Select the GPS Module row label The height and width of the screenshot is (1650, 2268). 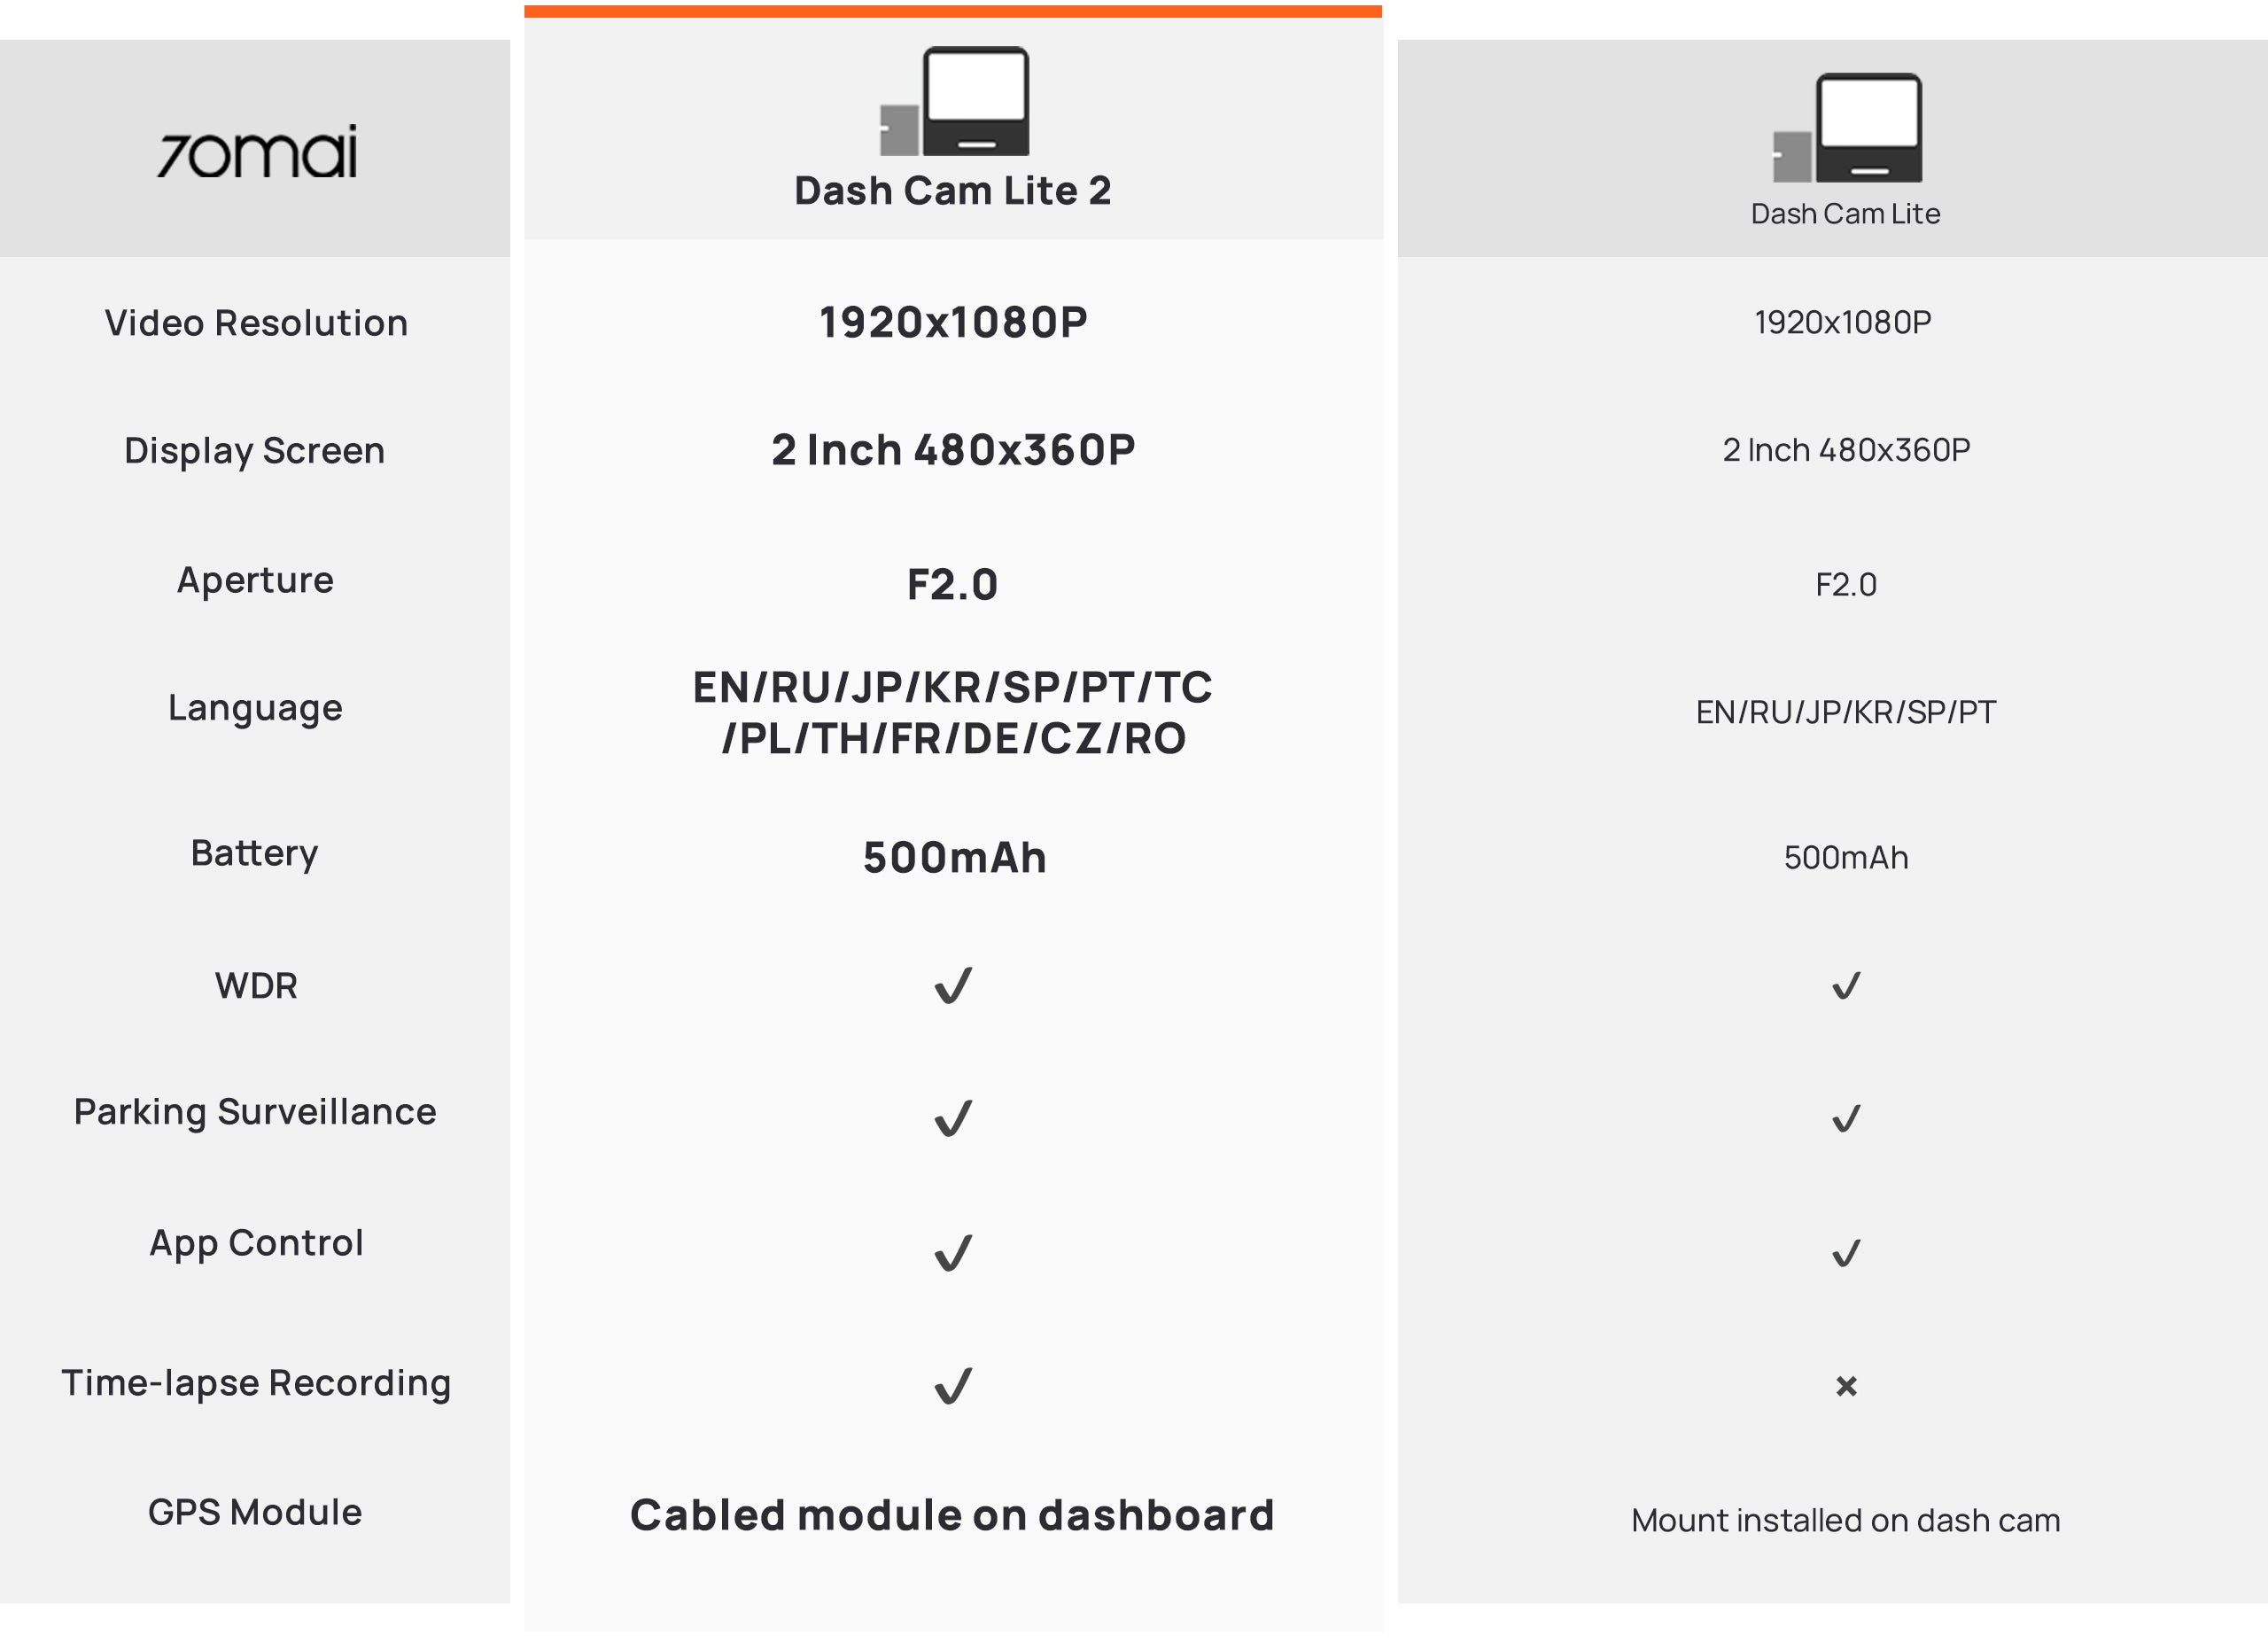click(x=255, y=1512)
